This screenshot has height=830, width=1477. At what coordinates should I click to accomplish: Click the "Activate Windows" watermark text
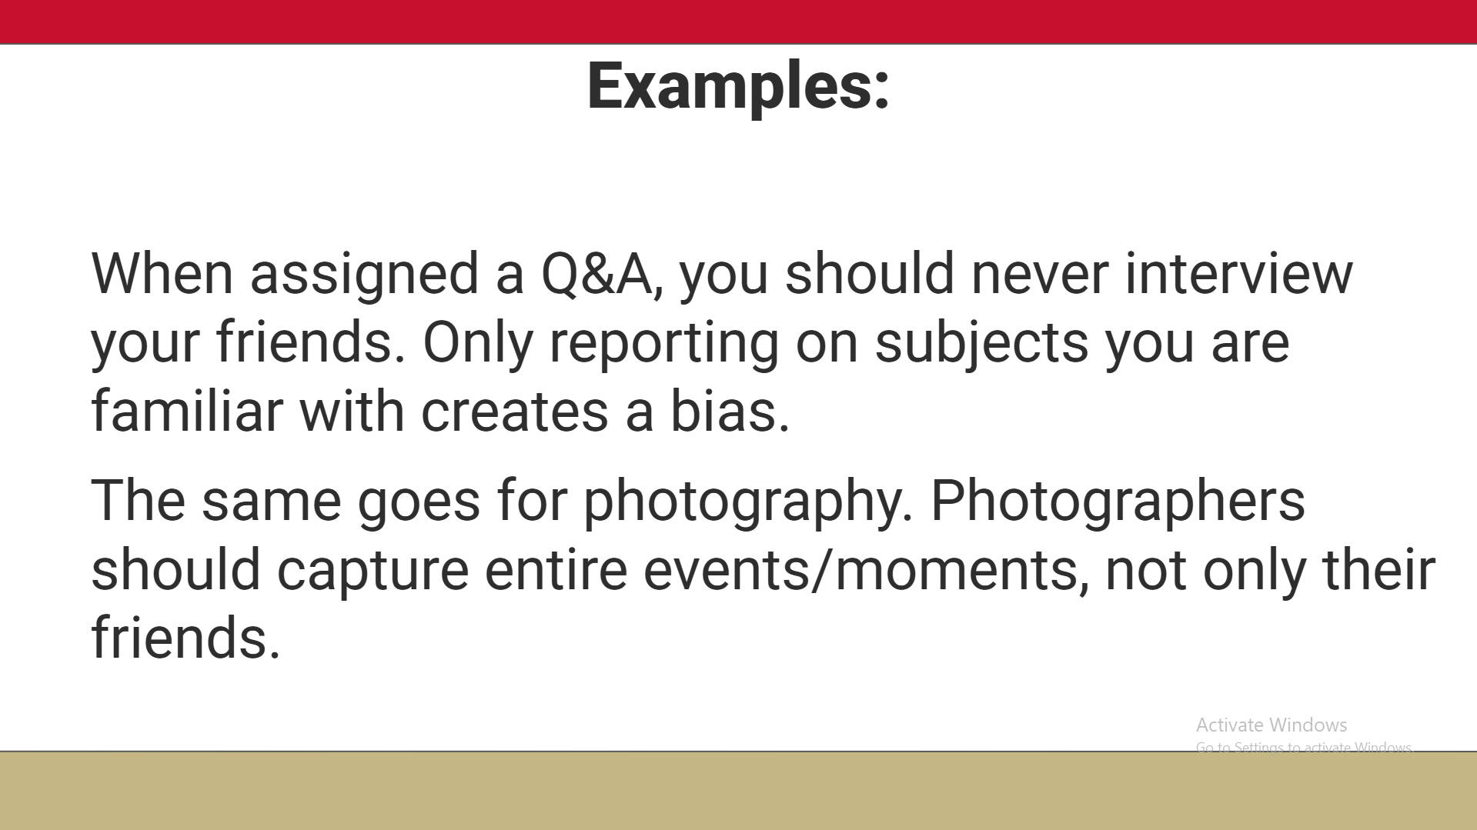pyautogui.click(x=1271, y=725)
